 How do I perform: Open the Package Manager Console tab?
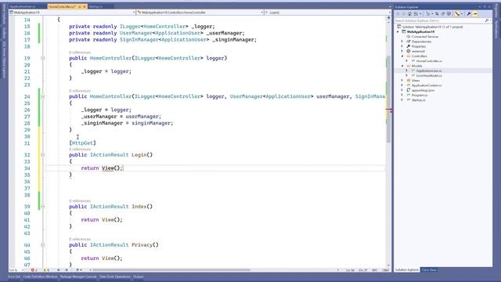[78, 277]
